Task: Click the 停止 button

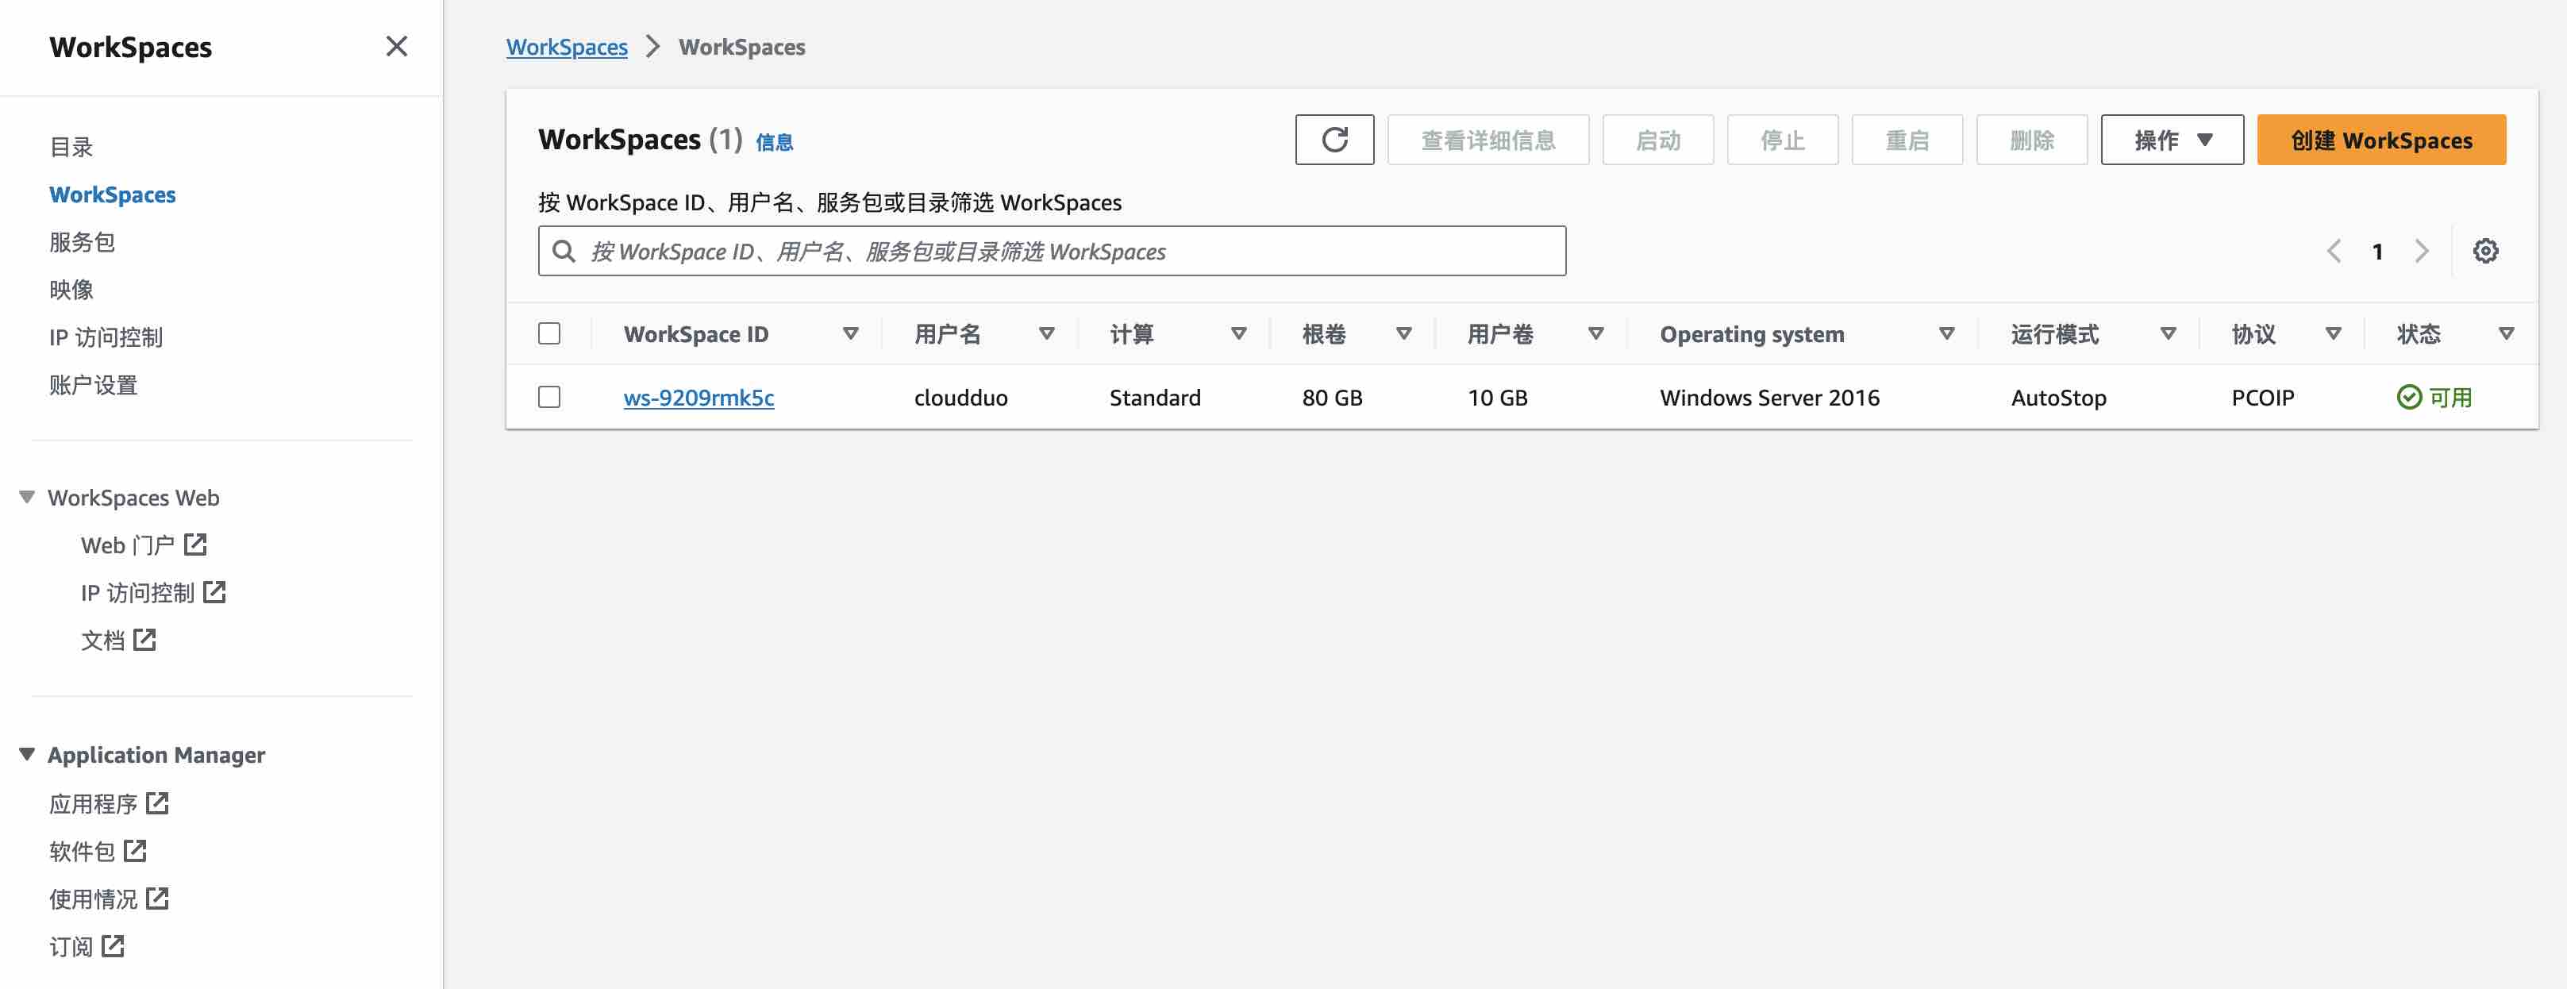Action: [x=1783, y=140]
